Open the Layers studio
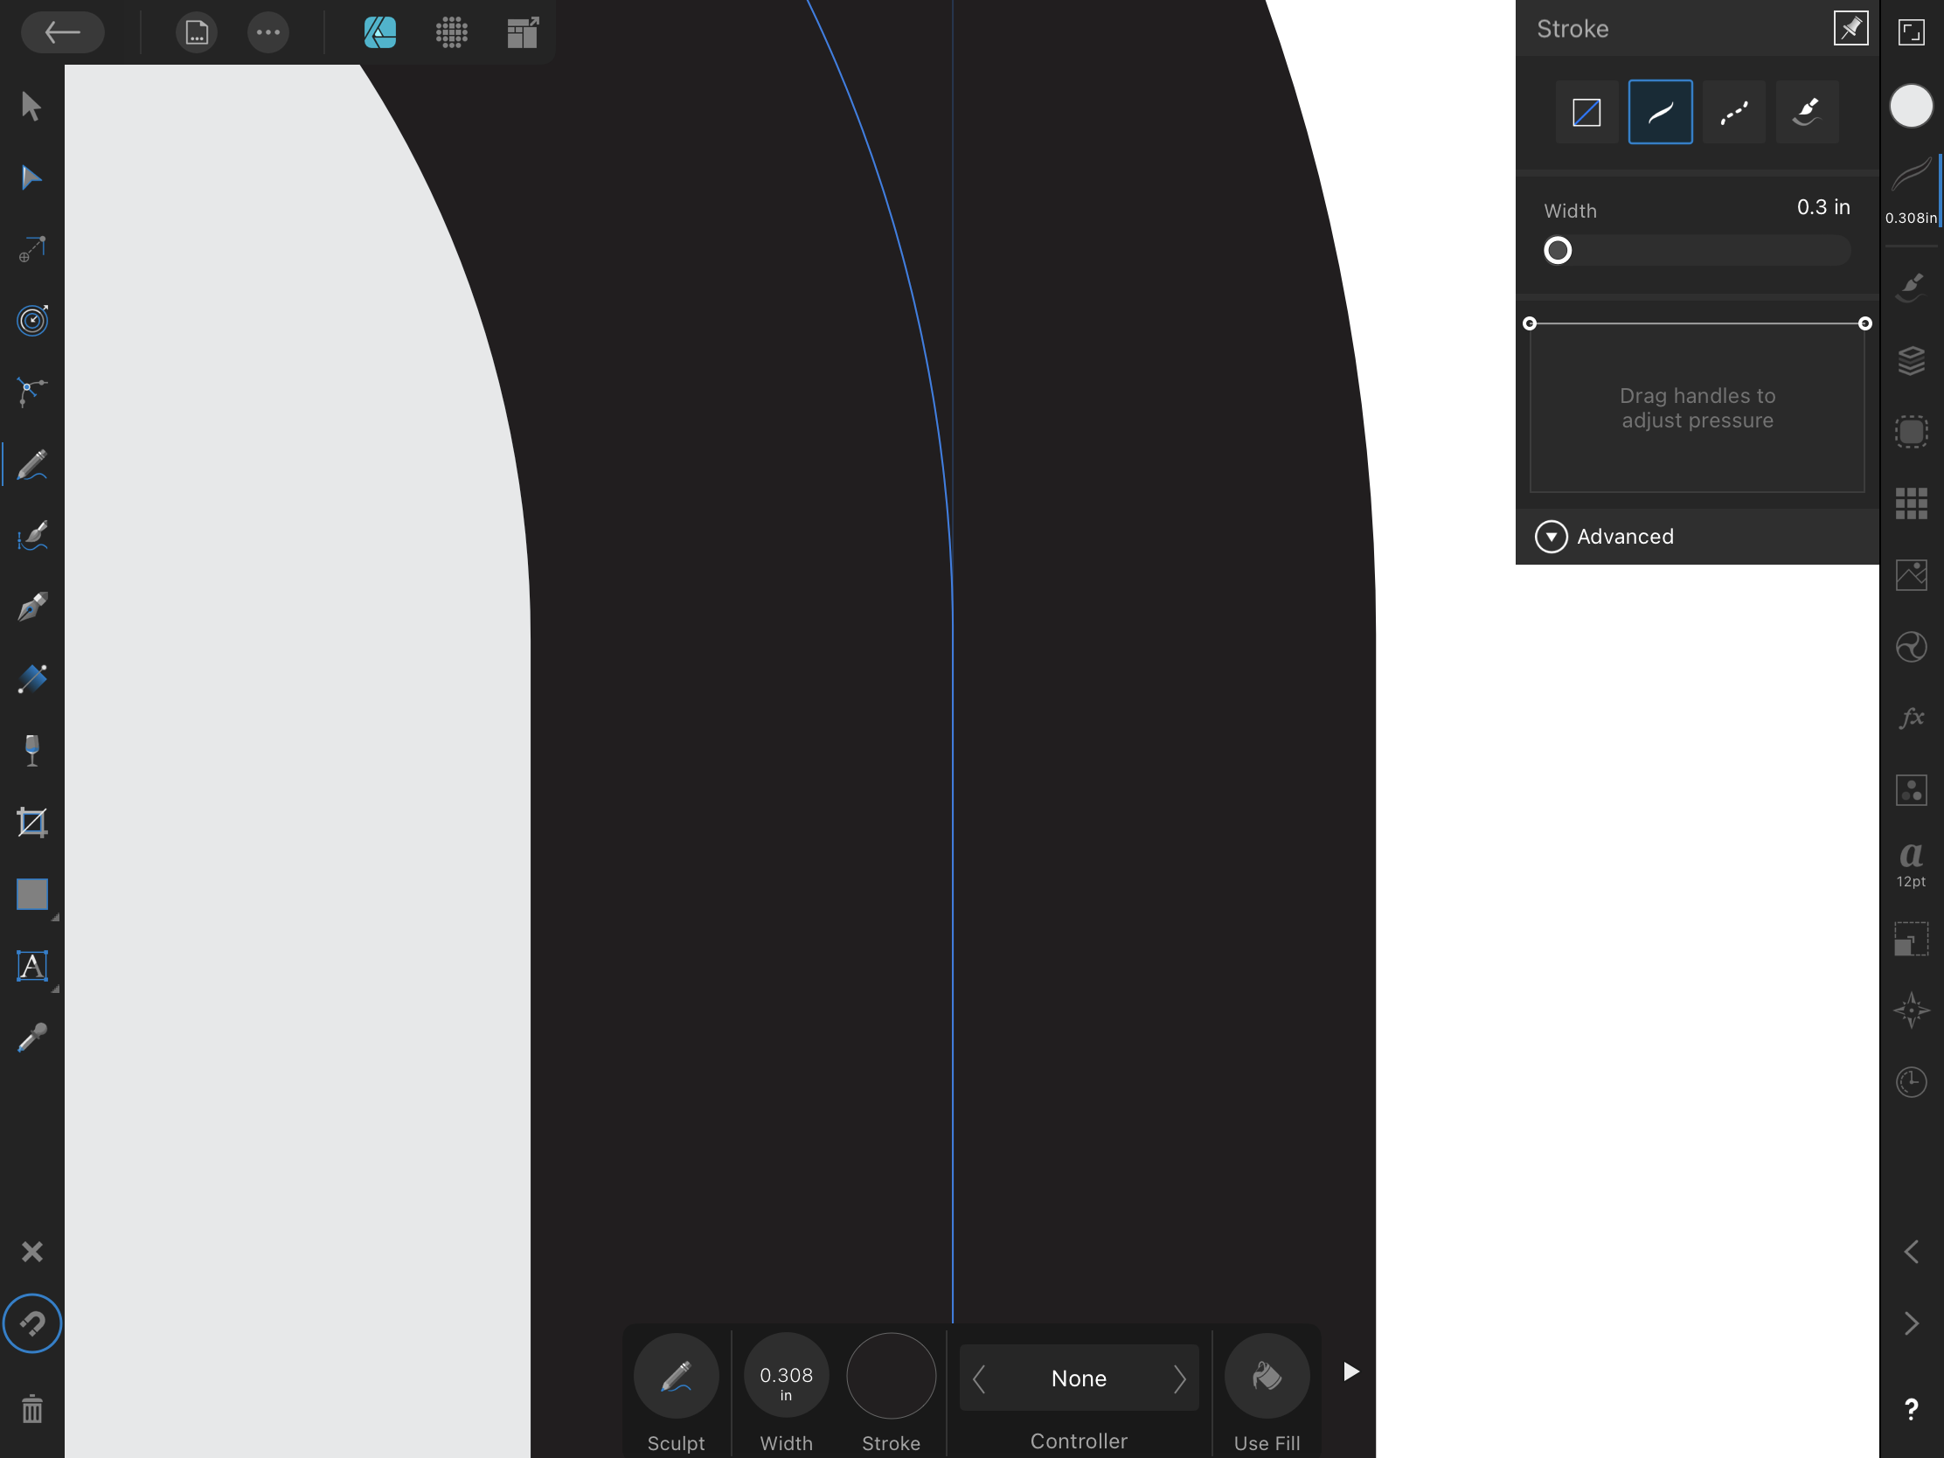The width and height of the screenshot is (1944, 1458). 1912,360
